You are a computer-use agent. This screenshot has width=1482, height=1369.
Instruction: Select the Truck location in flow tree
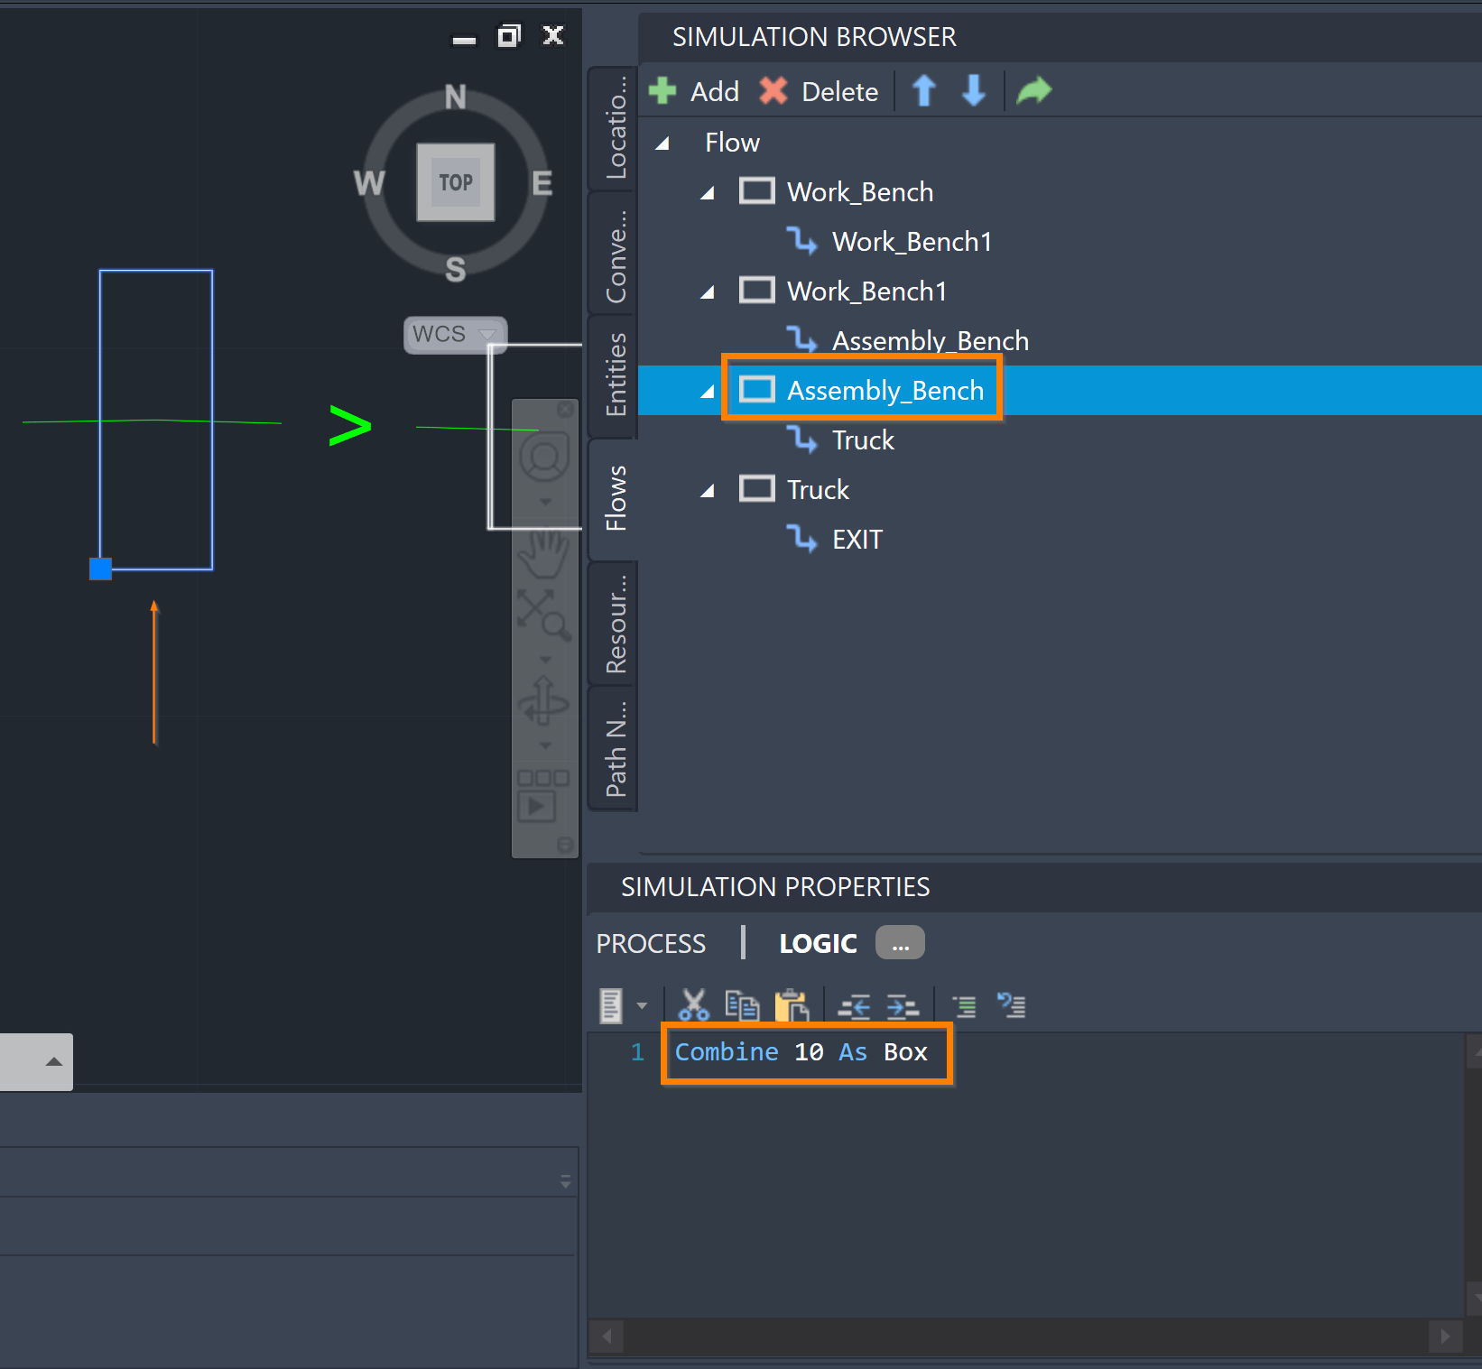(x=818, y=490)
